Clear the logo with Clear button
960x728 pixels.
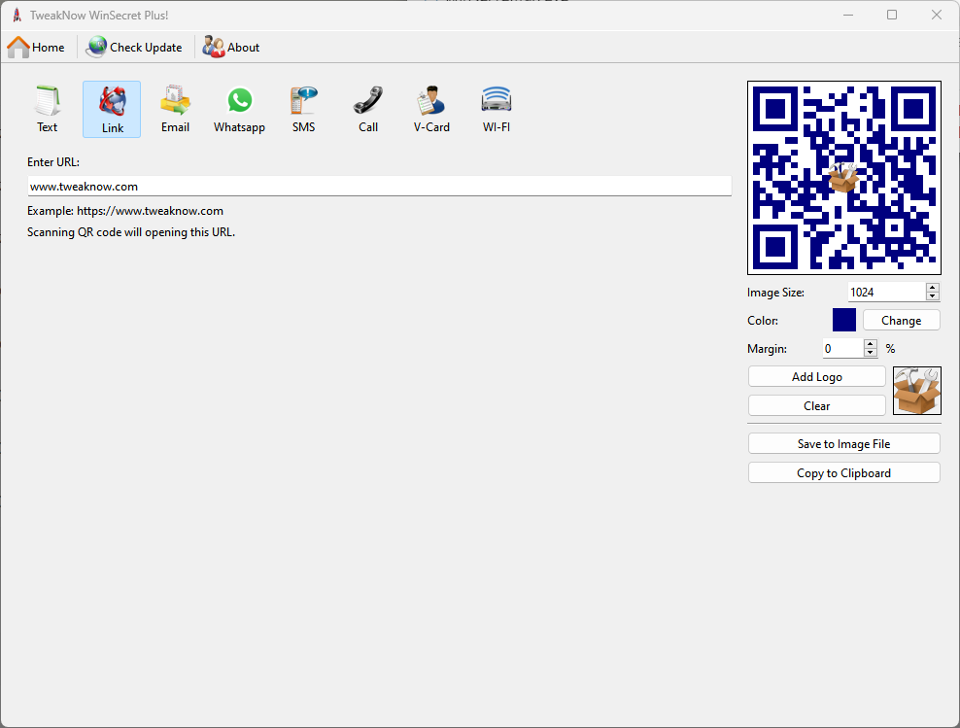[817, 406]
